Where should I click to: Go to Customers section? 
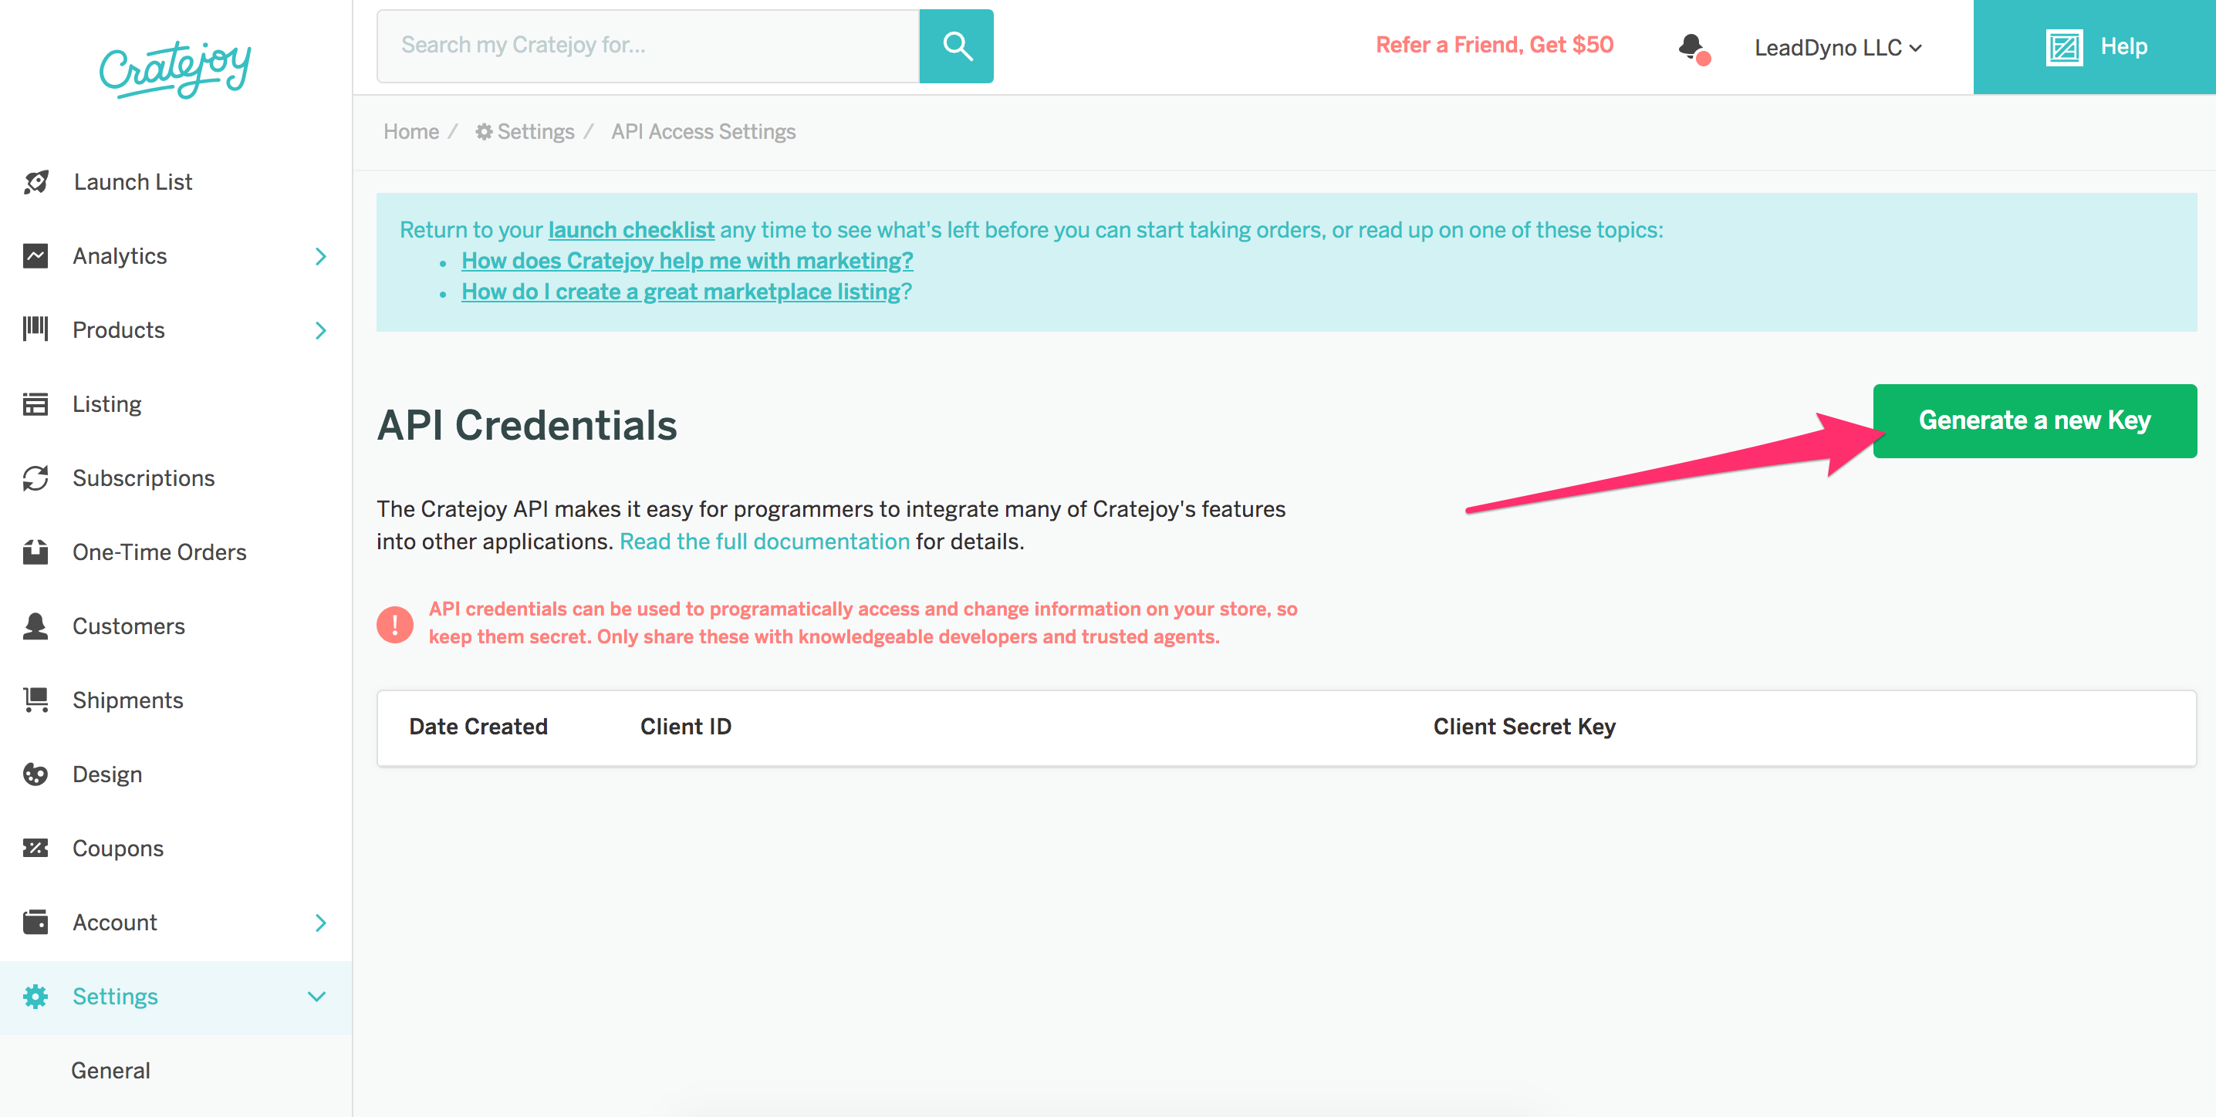pos(129,626)
